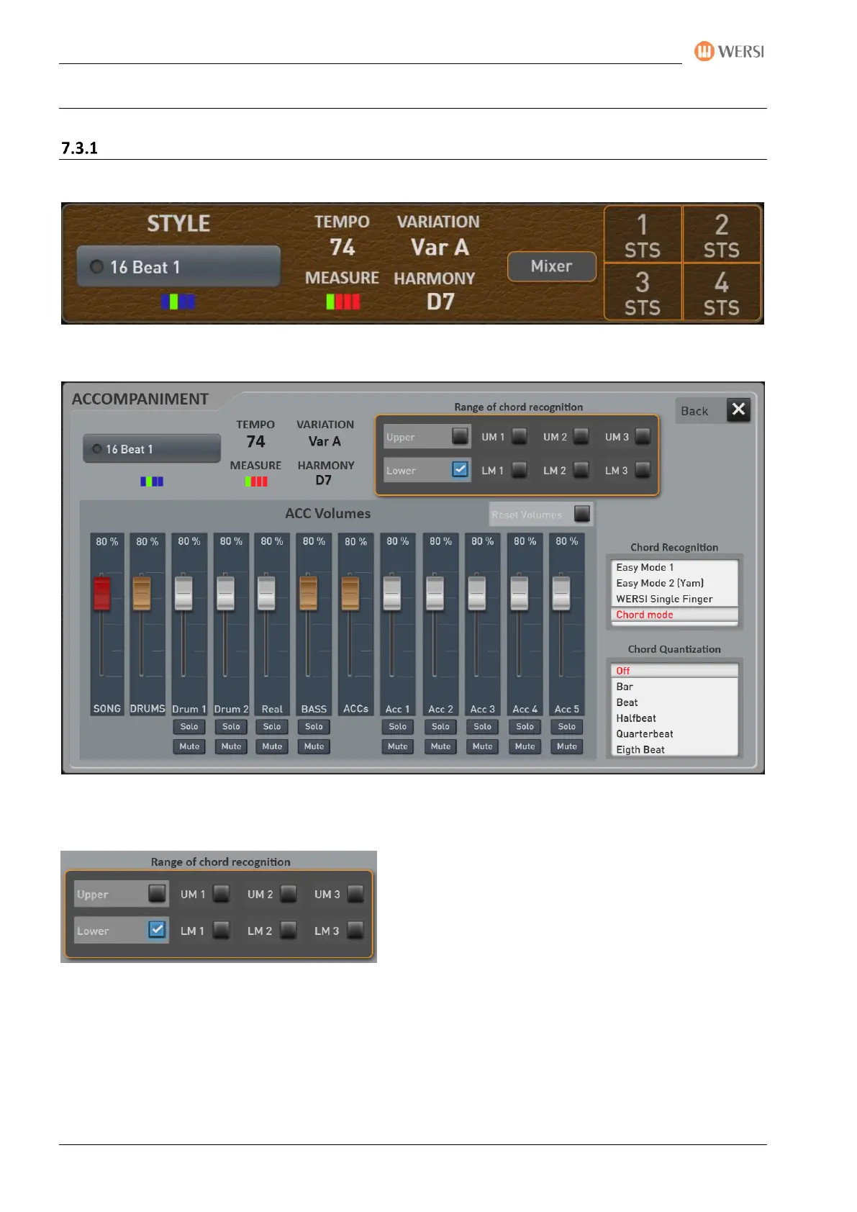Image resolution: width=857 pixels, height=1212 pixels.
Task: Solo the Acc 4 track
Action: (x=525, y=727)
